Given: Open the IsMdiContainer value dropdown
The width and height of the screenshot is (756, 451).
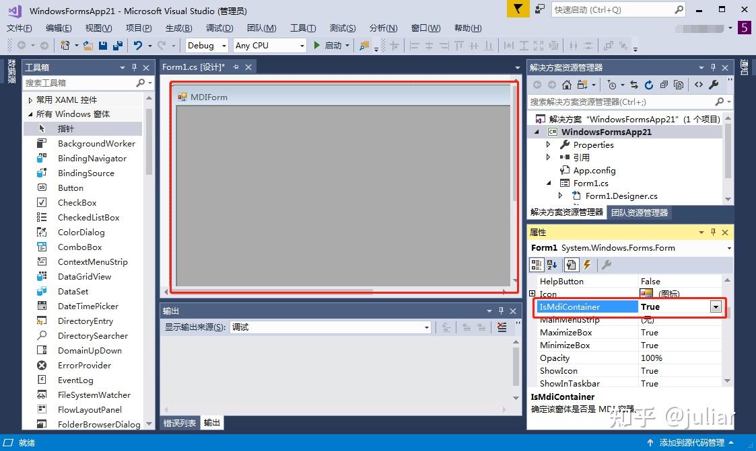Looking at the screenshot, I should tap(715, 306).
